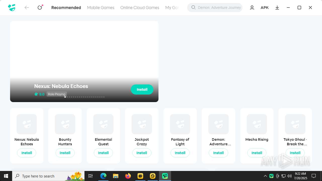Open the notification center icon
322x181 pixels.
coord(314,176)
